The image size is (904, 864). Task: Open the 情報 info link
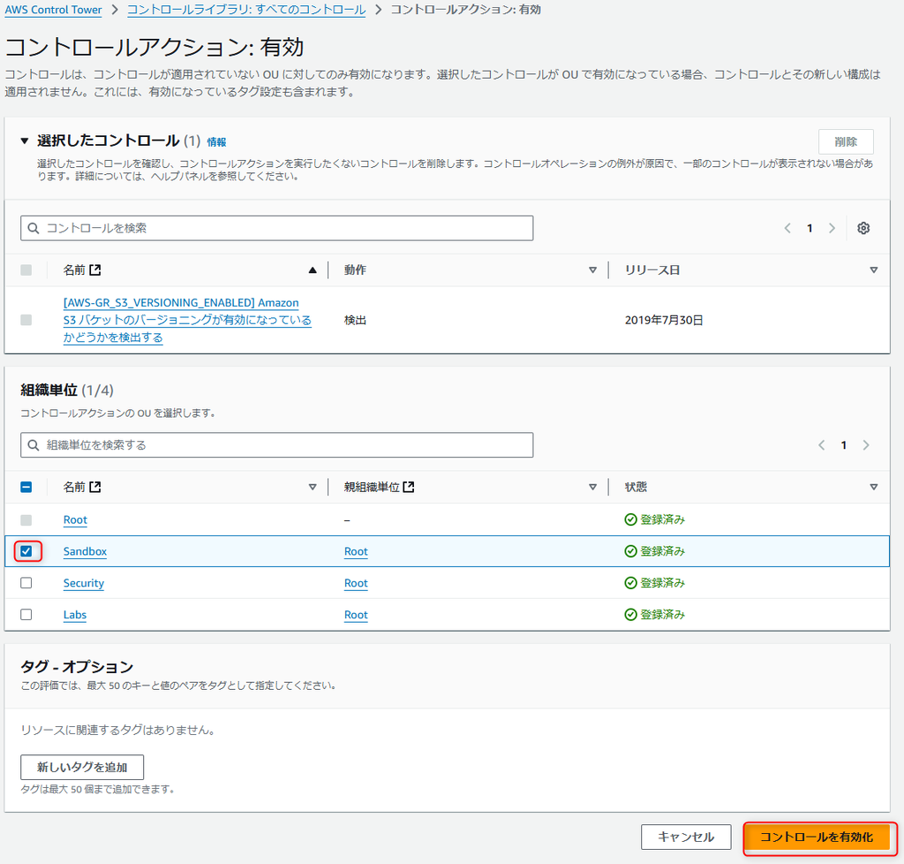217,142
